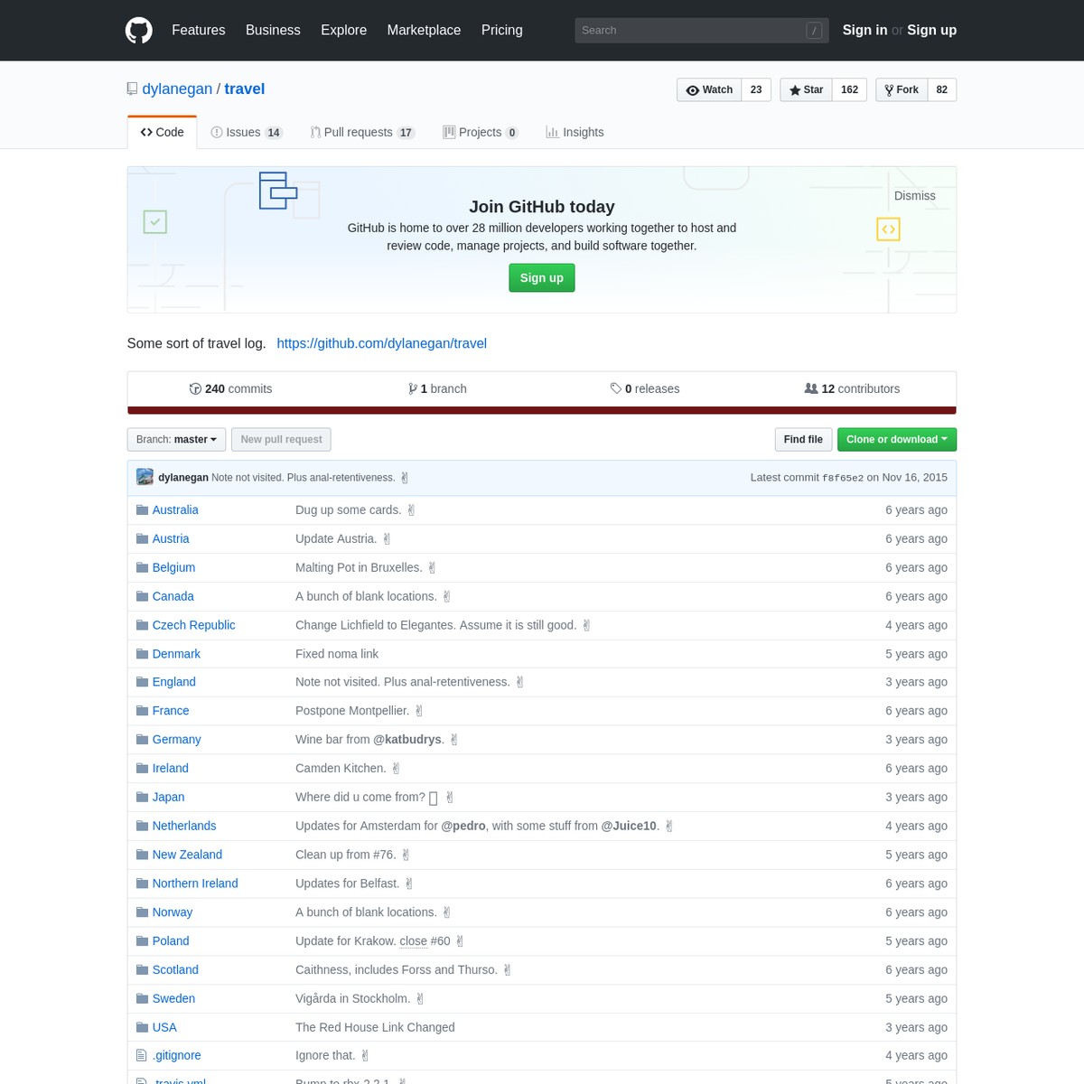Open Explore in the top navigation
Screen dimensions: 1084x1084
click(343, 30)
